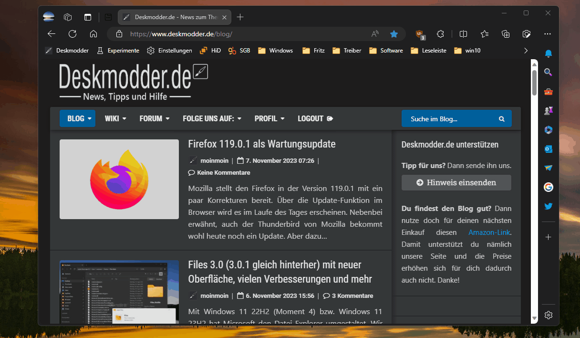Open the sidebar Google icon
This screenshot has width=580, height=338.
click(x=549, y=187)
